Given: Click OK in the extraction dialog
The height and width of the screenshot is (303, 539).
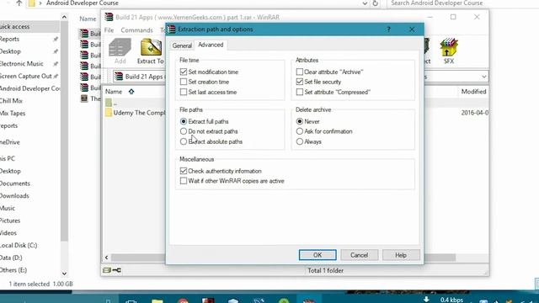Looking at the screenshot, I should [x=318, y=255].
